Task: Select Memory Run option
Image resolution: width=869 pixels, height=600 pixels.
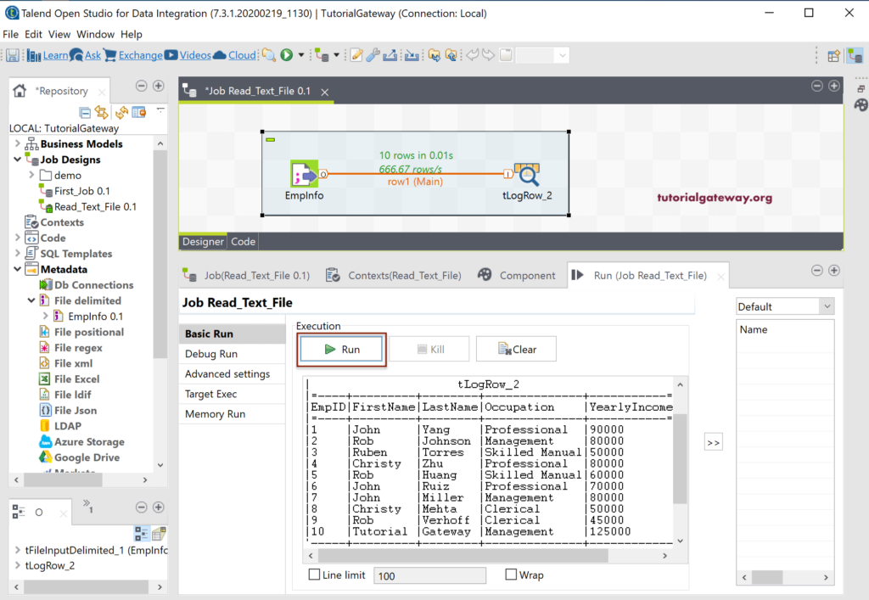Action: [233, 414]
